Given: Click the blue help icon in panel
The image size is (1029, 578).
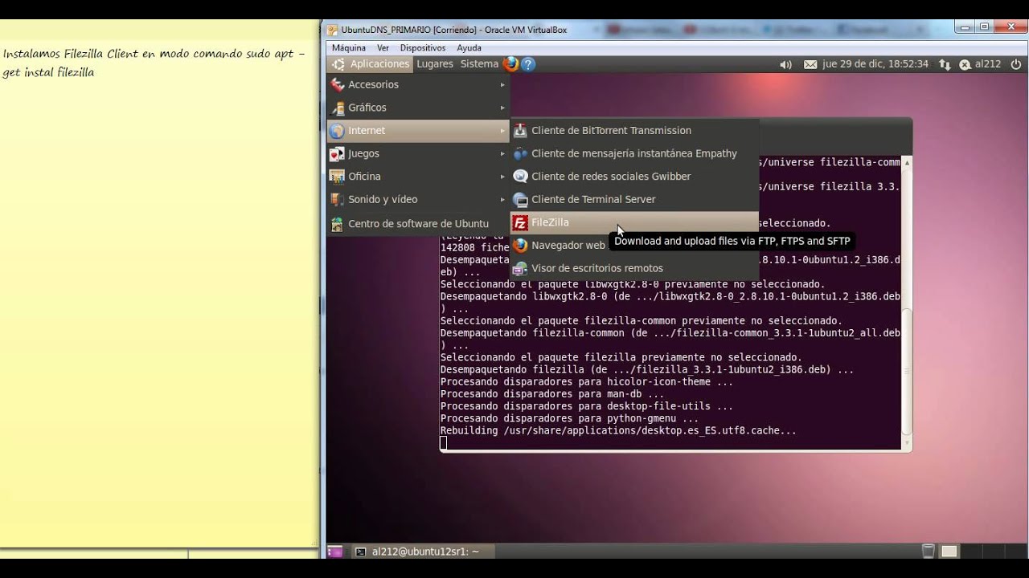Looking at the screenshot, I should coord(528,64).
